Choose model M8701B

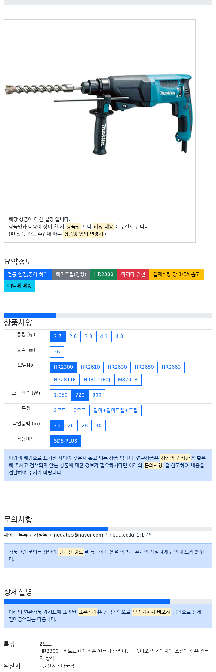(x=128, y=380)
